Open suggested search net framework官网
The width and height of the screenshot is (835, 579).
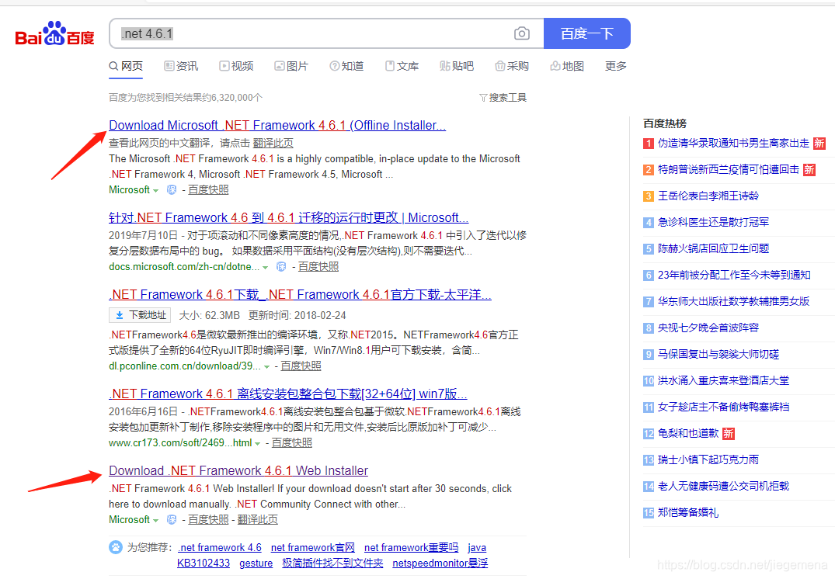pyautogui.click(x=312, y=548)
